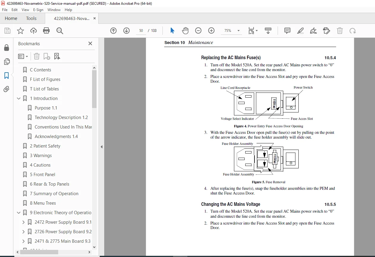Toggle the page thumbnails panel icon
Screen dimensions: 375x257
tap(7, 62)
